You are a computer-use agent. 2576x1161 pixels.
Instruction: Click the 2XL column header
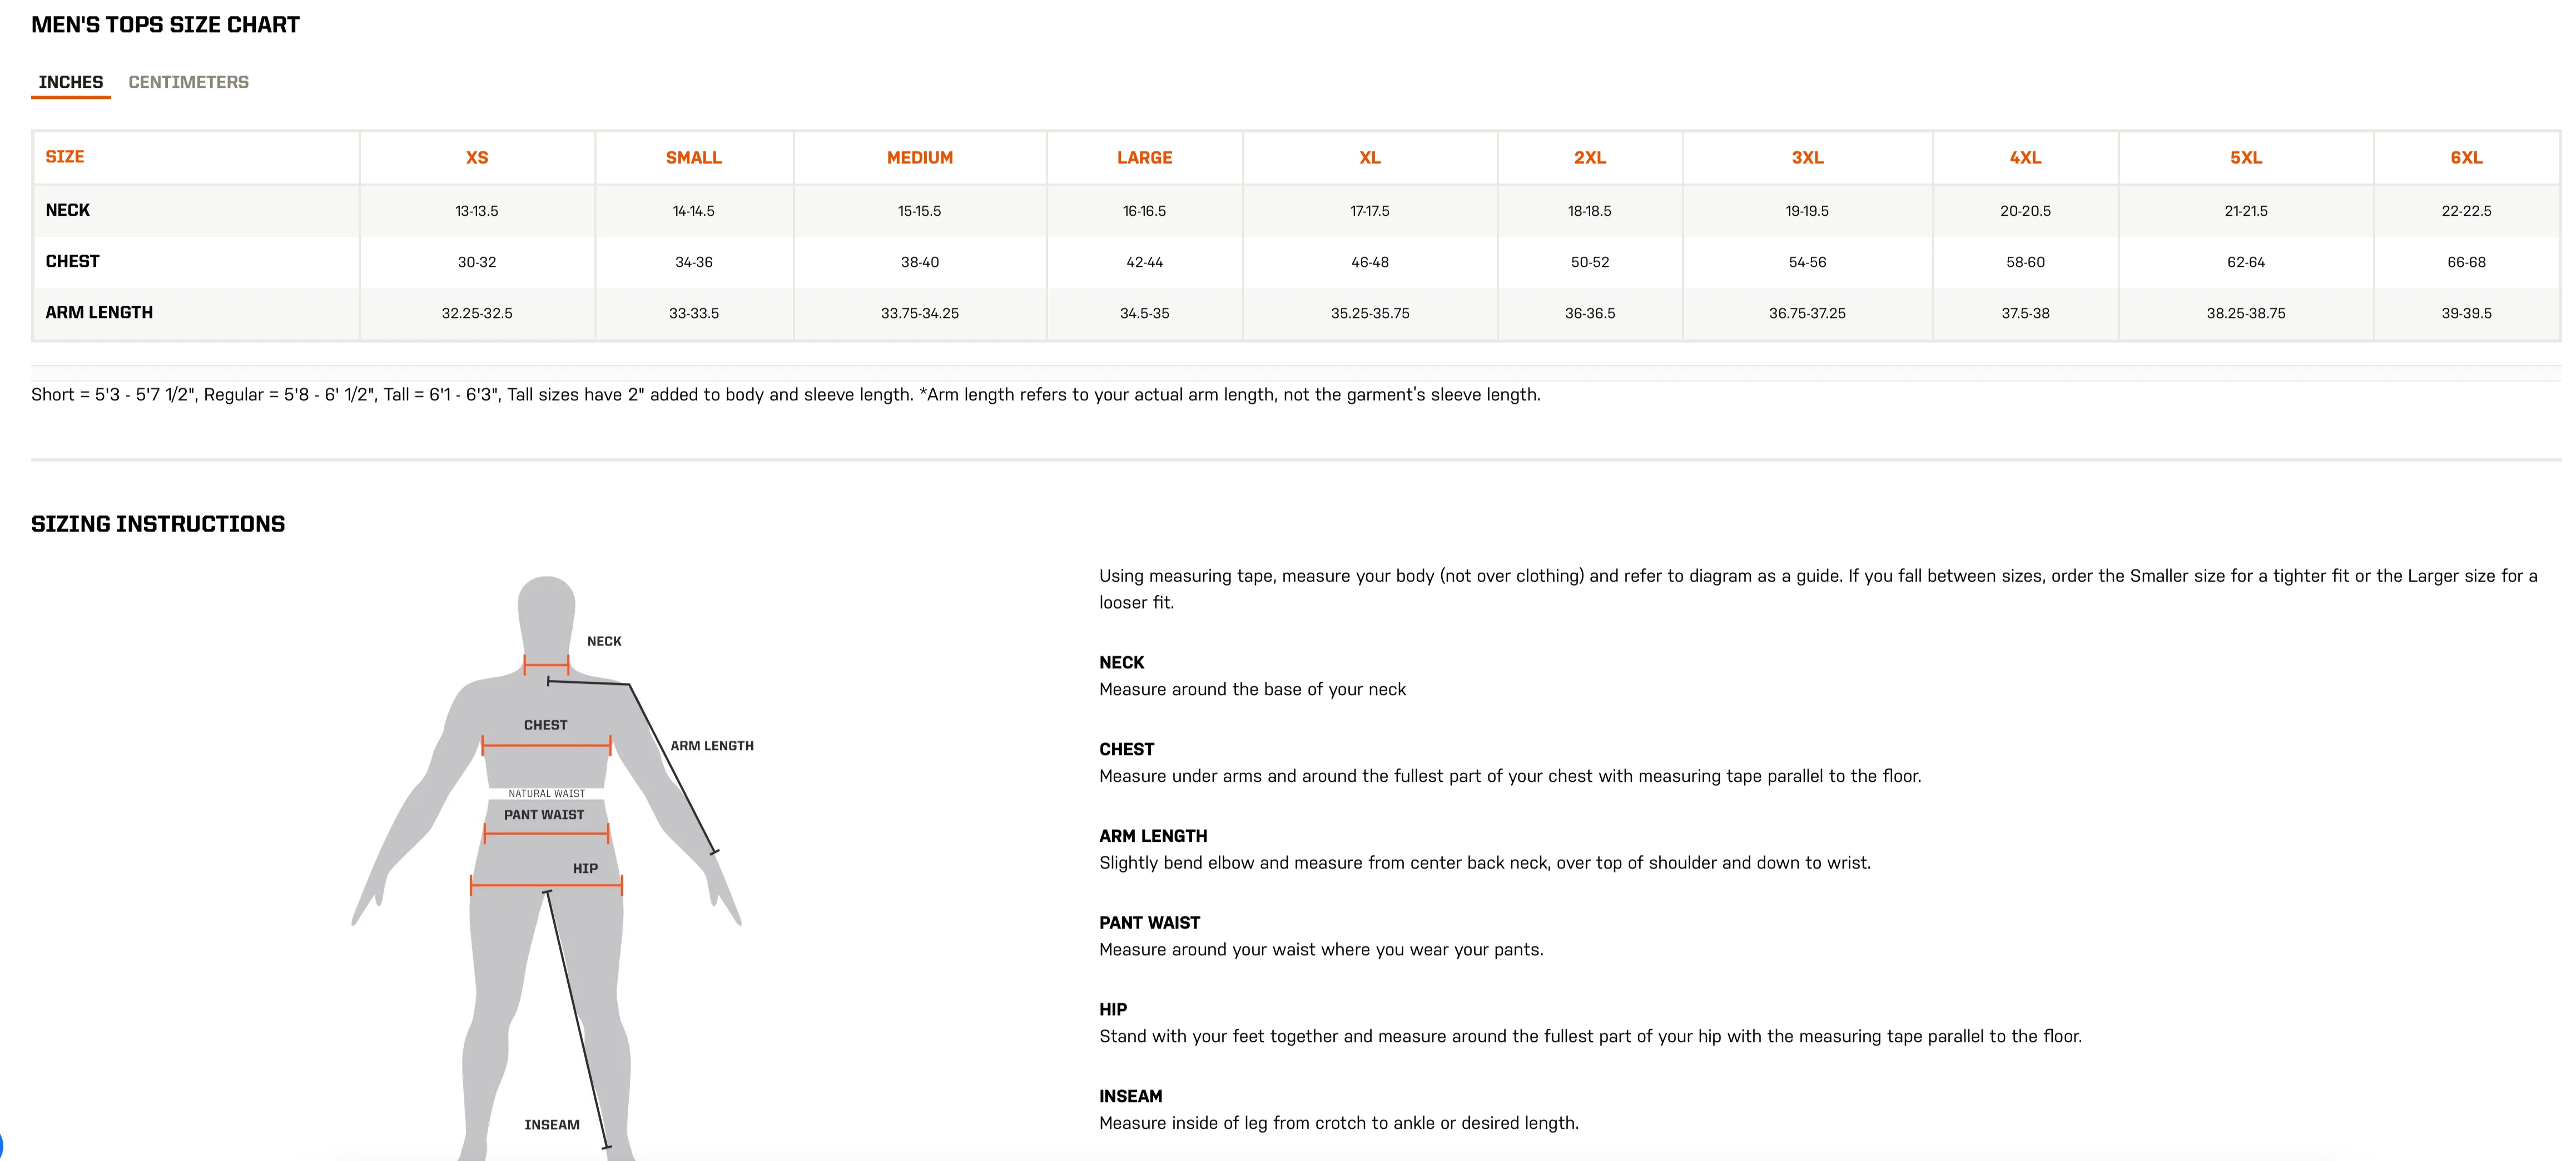[x=1590, y=158]
